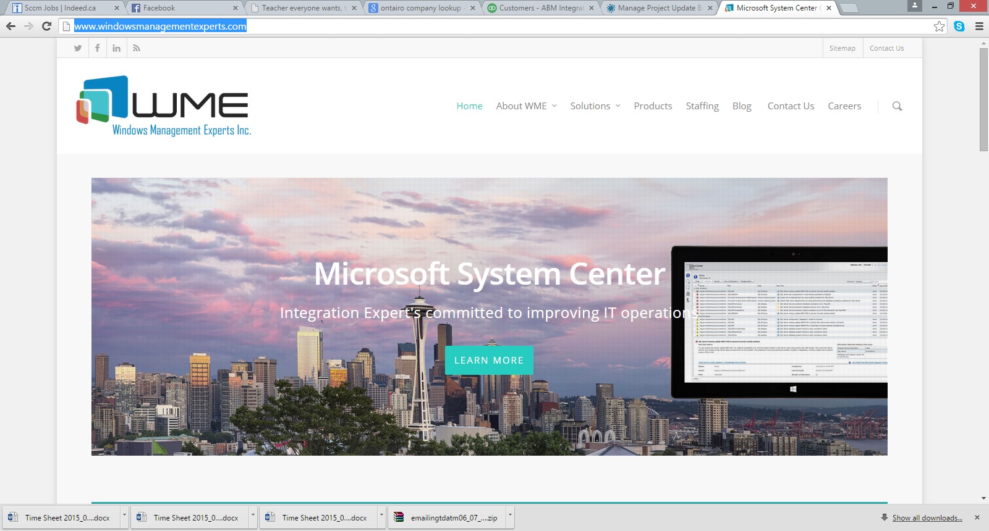Image resolution: width=989 pixels, height=531 pixels.
Task: Click the site search magnifier icon
Action: pos(897,106)
